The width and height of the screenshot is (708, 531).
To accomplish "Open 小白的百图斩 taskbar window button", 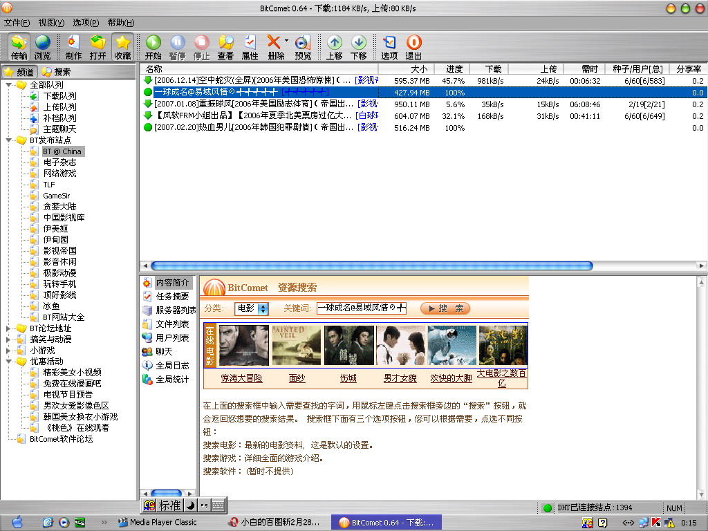I will pos(275,523).
